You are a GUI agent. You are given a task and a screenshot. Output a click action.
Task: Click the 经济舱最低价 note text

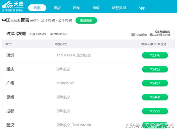(x=162, y=32)
